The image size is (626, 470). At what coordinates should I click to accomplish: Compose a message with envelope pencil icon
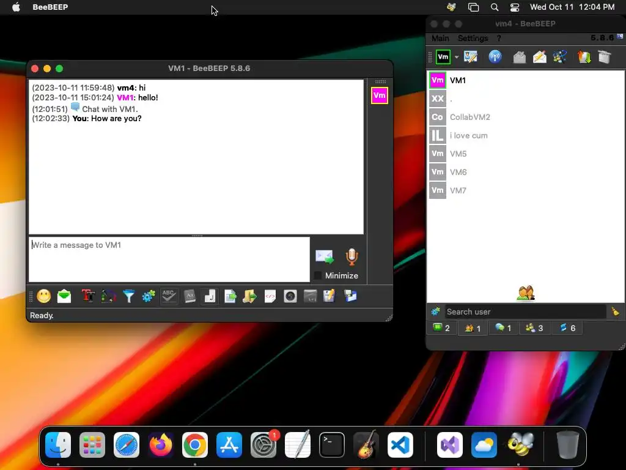click(x=540, y=57)
